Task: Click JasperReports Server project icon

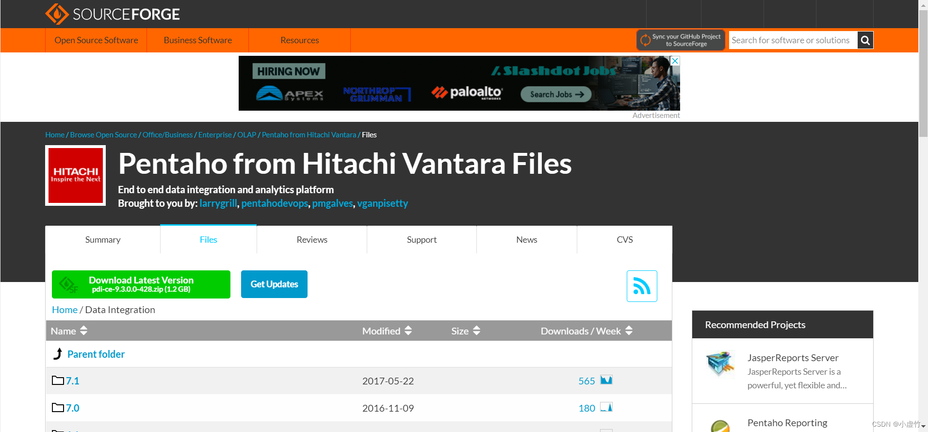Action: [720, 363]
